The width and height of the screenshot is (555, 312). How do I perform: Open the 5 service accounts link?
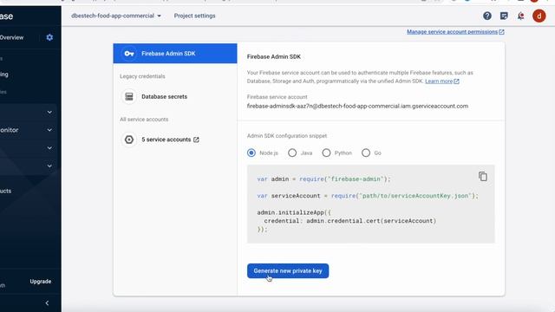click(166, 140)
